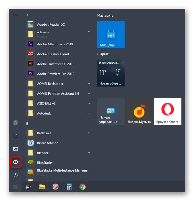Select Acrobat Reader DC in app list
194x201 pixels.
(51, 25)
